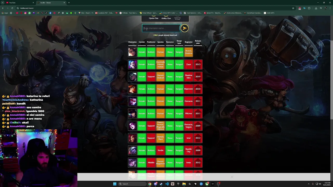
Task: Open Epic Games Launcher from the taskbar
Action: point(178,184)
